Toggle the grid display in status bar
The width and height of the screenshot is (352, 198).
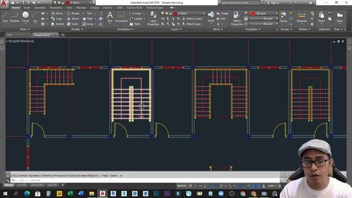(191, 186)
